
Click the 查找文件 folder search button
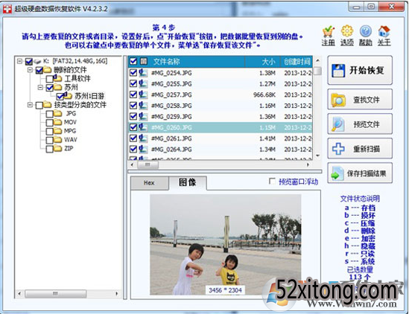tap(360, 99)
